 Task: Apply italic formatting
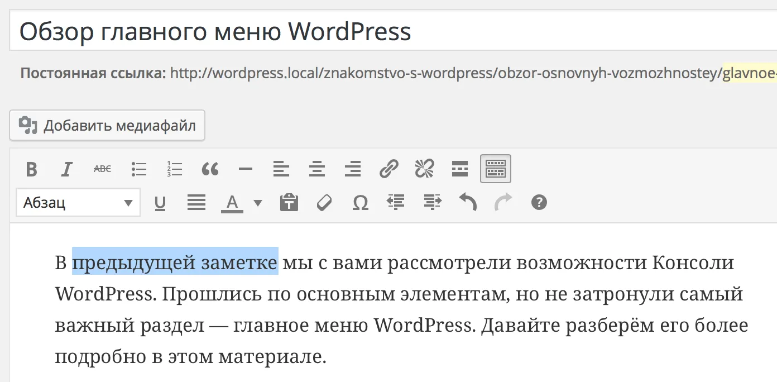[67, 169]
